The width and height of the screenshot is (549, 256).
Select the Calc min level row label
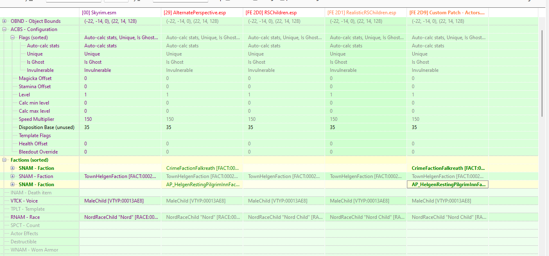(34, 103)
